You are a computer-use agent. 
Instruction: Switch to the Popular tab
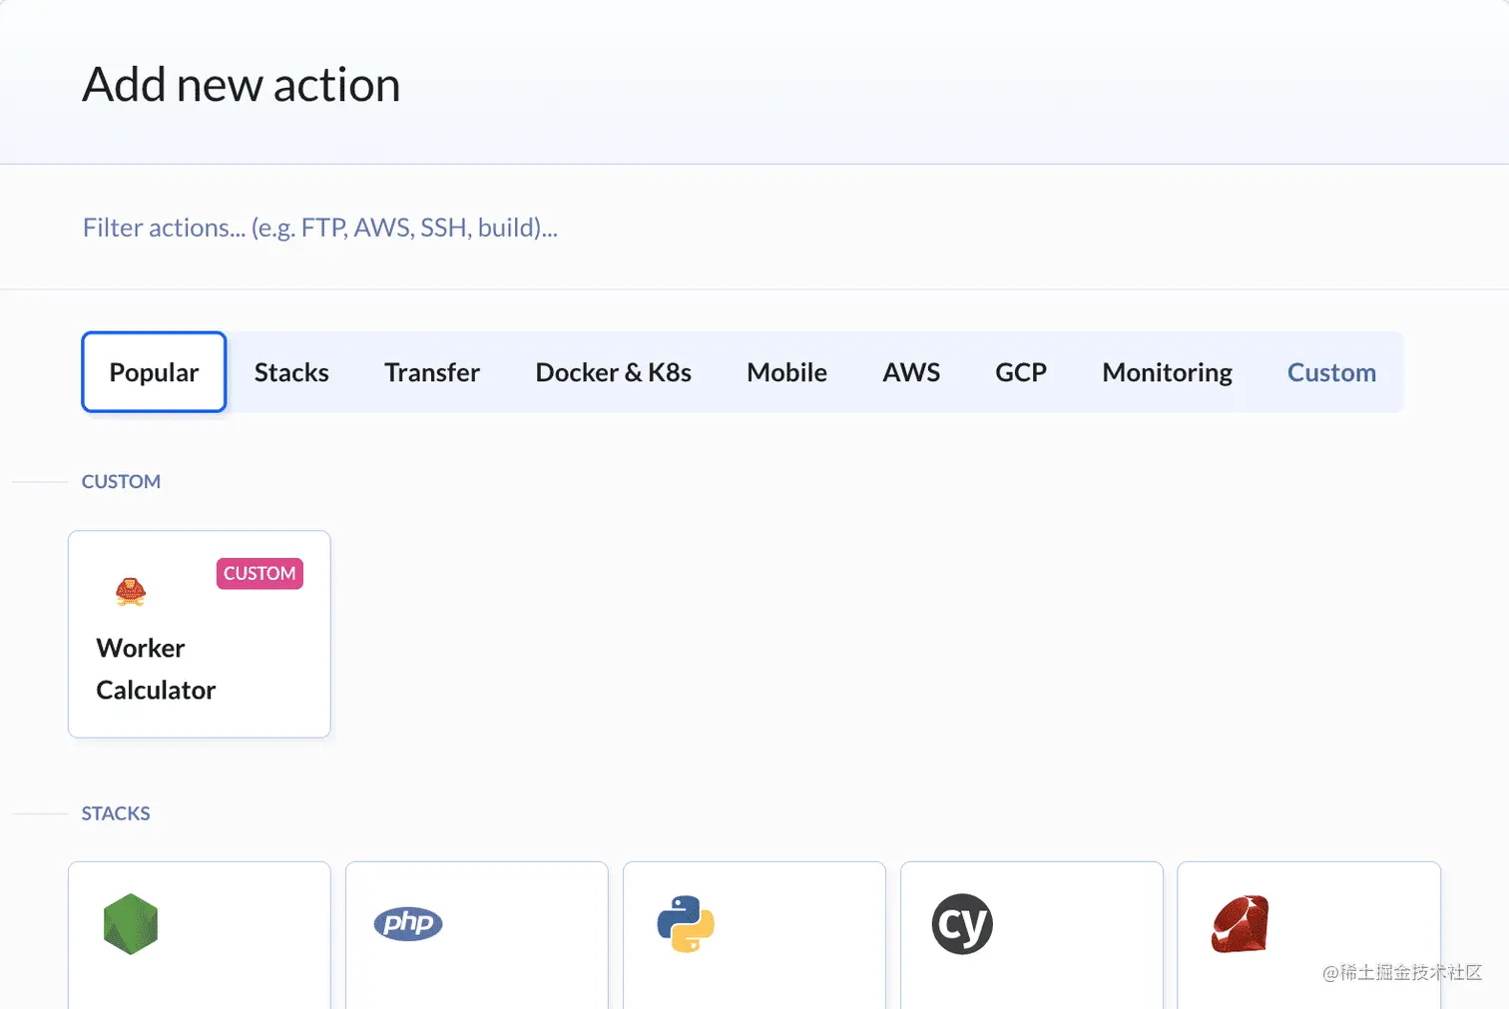(x=154, y=372)
